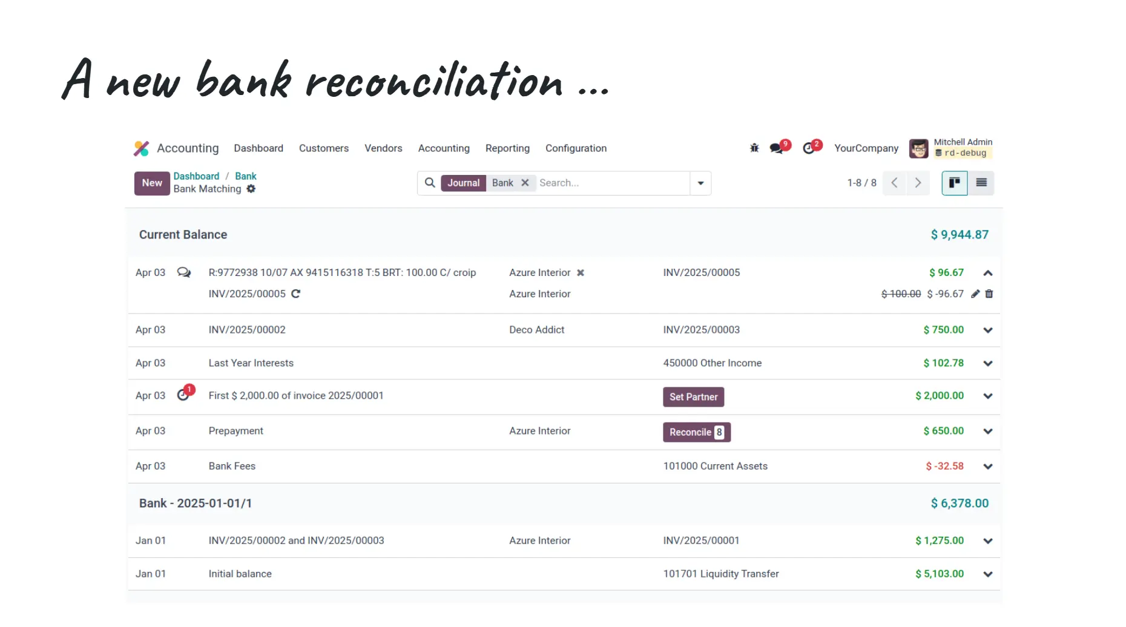
Task: Open the messaging conversations icon
Action: tap(776, 148)
